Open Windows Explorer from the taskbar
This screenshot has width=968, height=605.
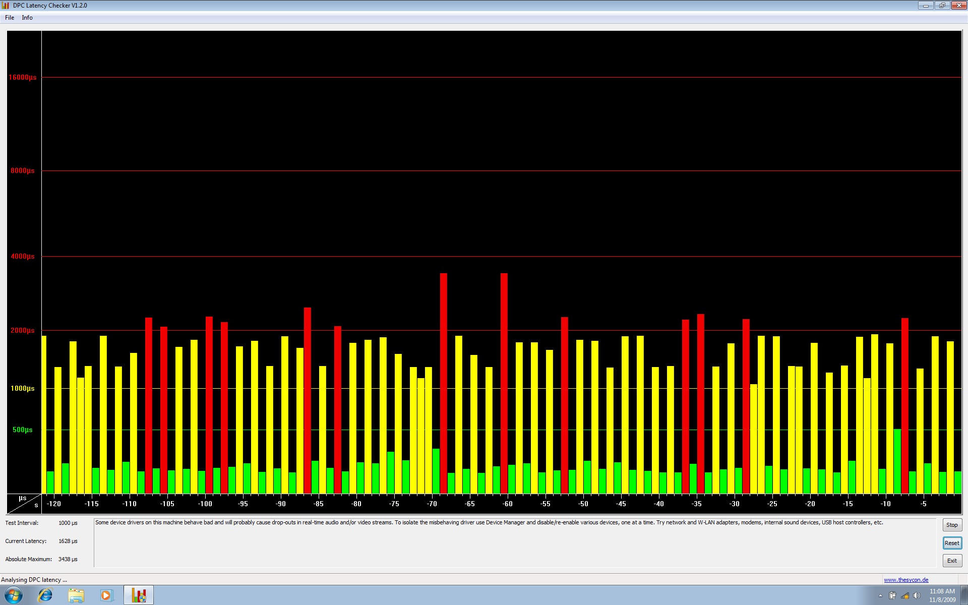tap(76, 595)
